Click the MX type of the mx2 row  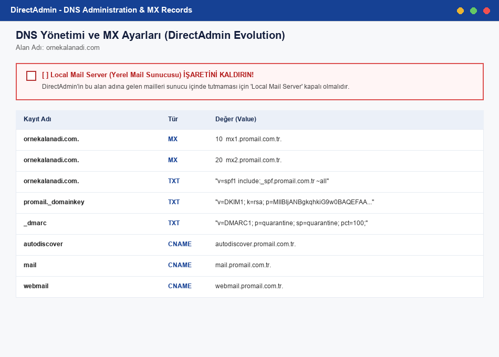173,160
